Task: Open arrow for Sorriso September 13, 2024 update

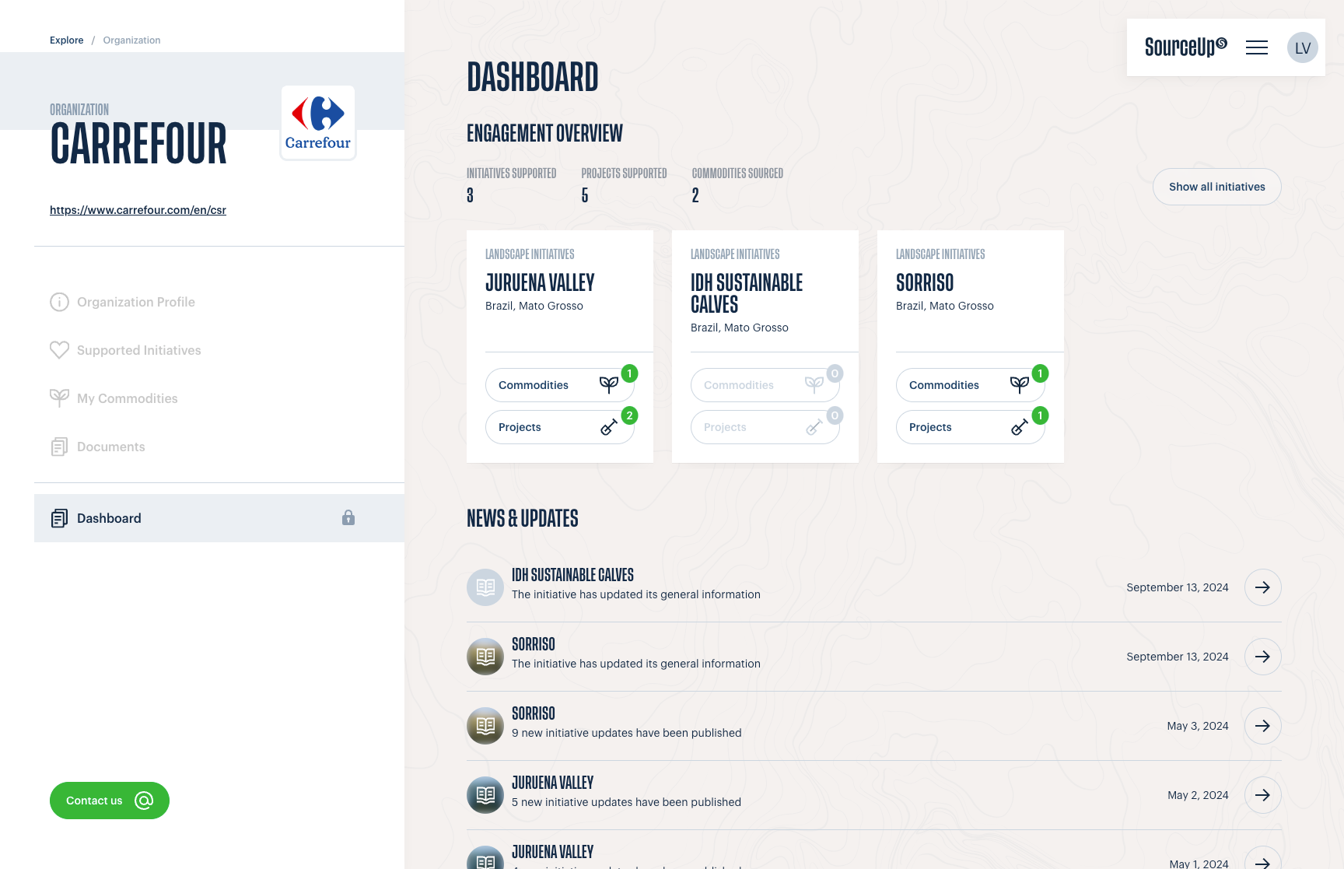Action: [x=1262, y=657]
